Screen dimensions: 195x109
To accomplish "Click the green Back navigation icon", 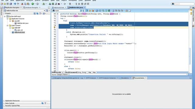I will (x=33, y=4).
